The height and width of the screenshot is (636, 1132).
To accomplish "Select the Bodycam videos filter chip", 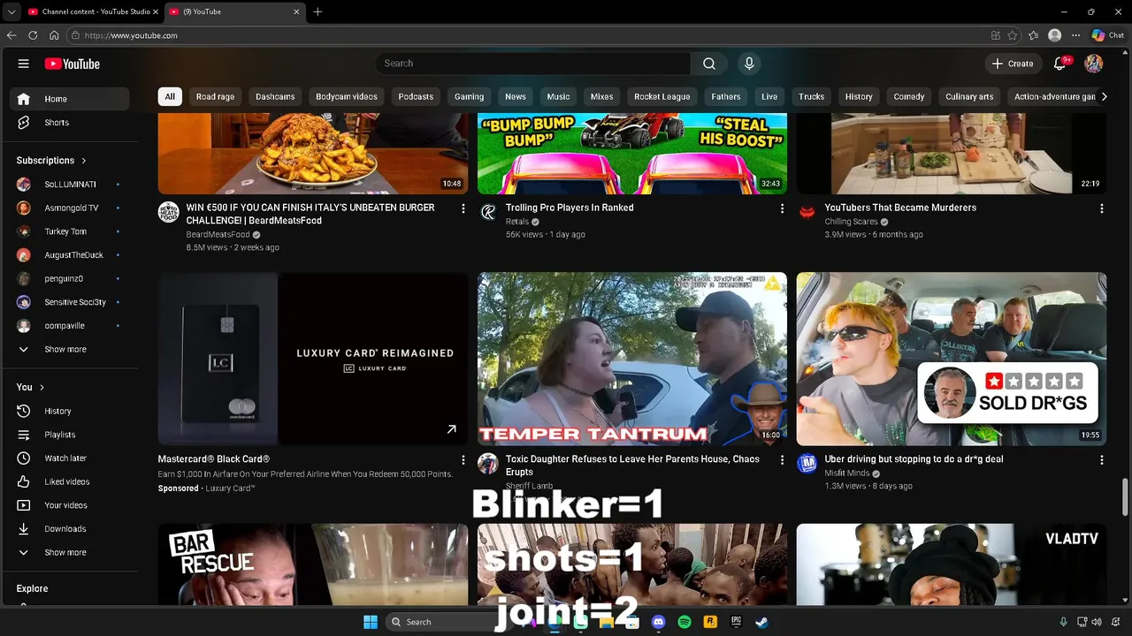I will 347,96.
